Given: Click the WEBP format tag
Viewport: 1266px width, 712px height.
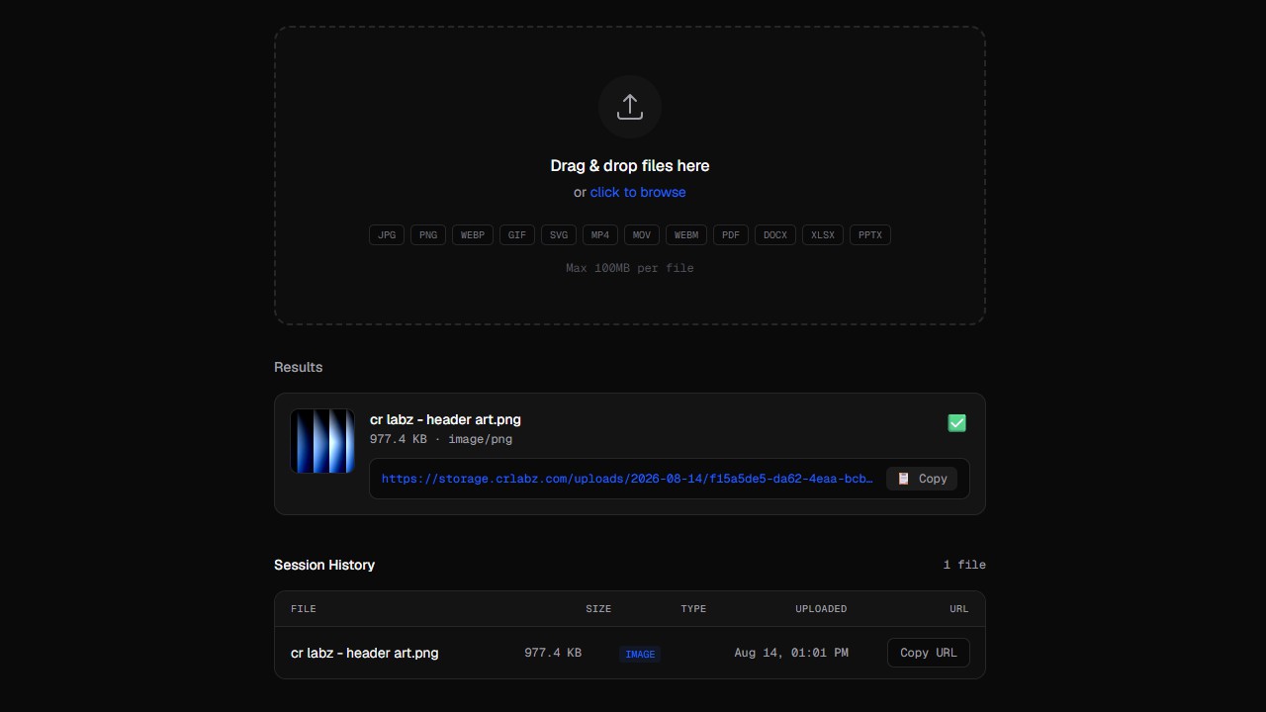Looking at the screenshot, I should [x=473, y=235].
